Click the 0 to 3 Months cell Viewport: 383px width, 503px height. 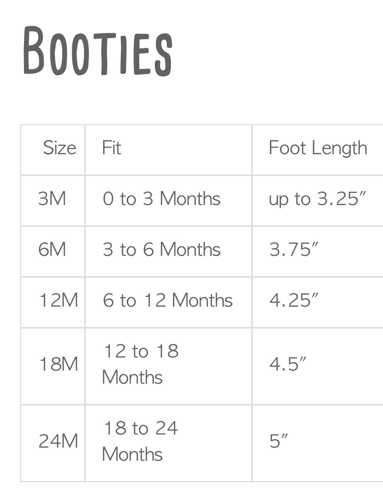click(162, 199)
